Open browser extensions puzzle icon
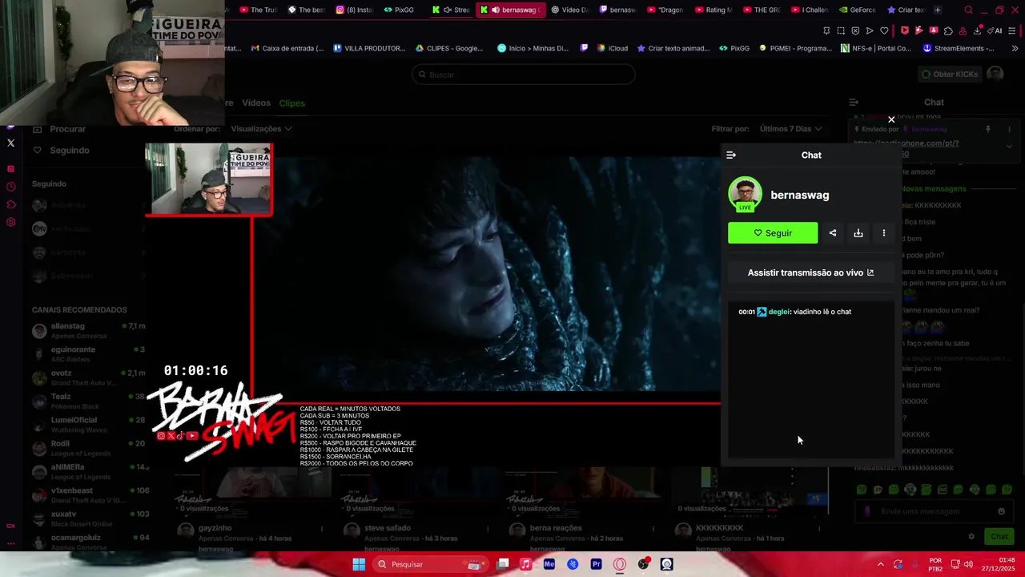The width and height of the screenshot is (1025, 577). [x=948, y=30]
